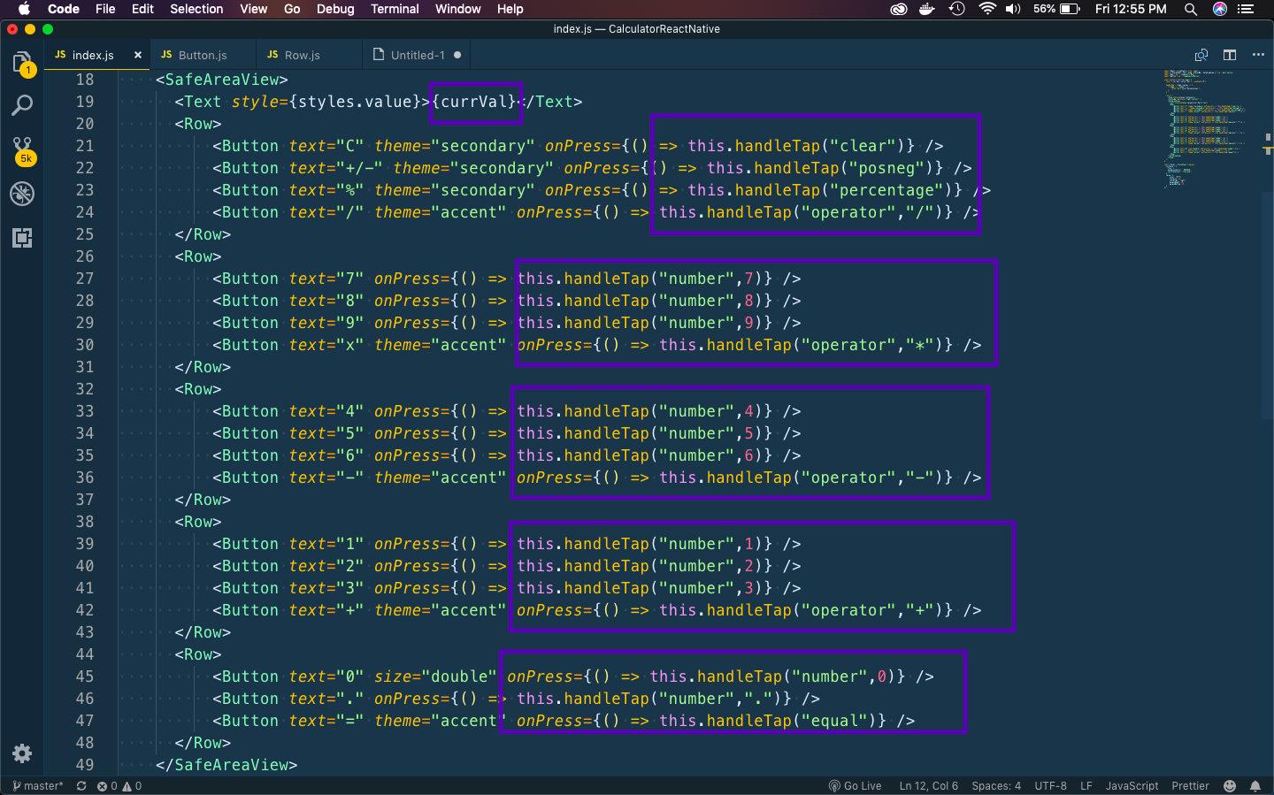Click the SafeAreaView opening tag on line 18
1274x795 pixels.
coord(222,80)
